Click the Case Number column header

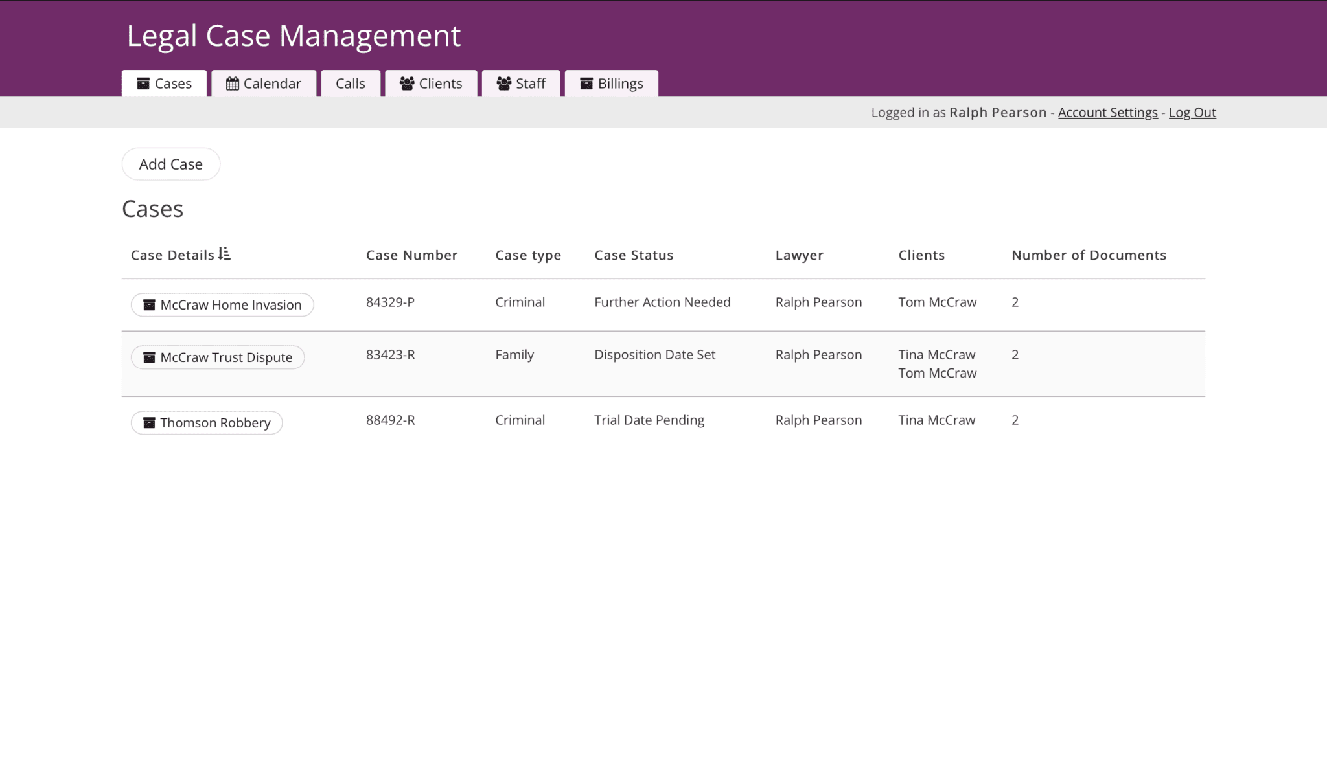[412, 255]
